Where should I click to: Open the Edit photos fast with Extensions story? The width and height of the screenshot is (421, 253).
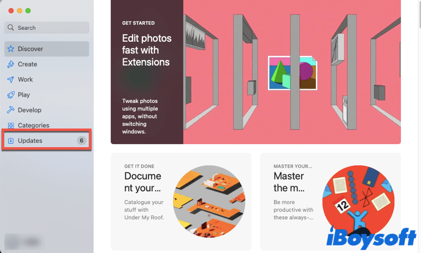click(256, 72)
